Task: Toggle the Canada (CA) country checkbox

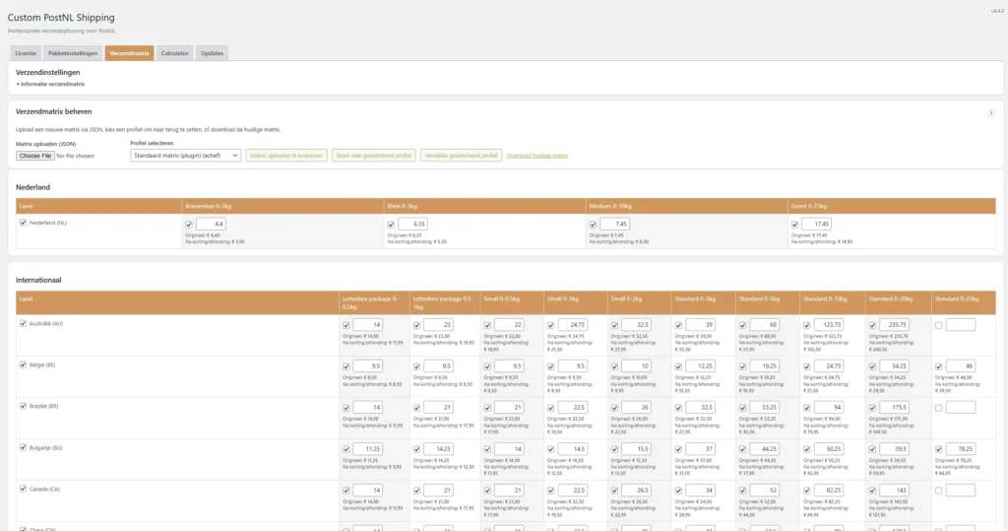Action: tap(24, 489)
